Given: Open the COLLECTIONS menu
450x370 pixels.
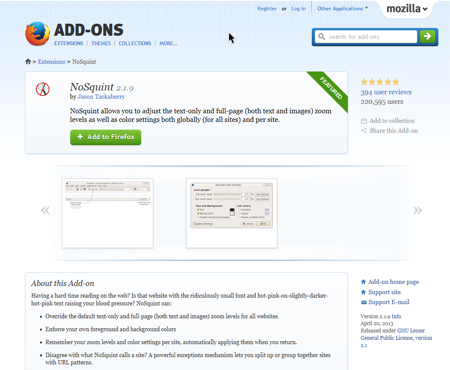Looking at the screenshot, I should (x=135, y=44).
